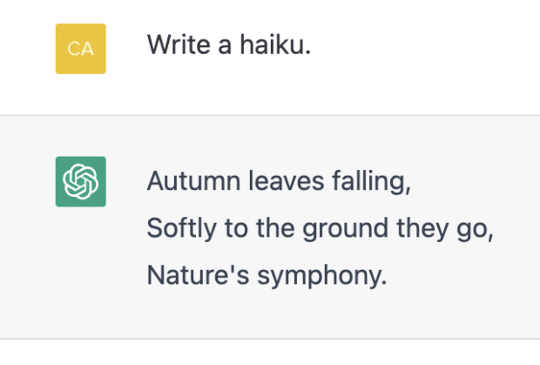Image resolution: width=540 pixels, height=365 pixels.
Task: Click the "Write a haiku." prompt text
Action: pyautogui.click(x=229, y=44)
